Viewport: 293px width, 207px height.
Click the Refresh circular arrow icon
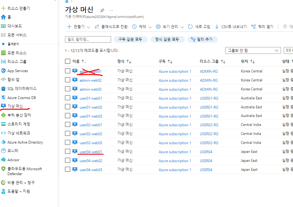click(190, 27)
